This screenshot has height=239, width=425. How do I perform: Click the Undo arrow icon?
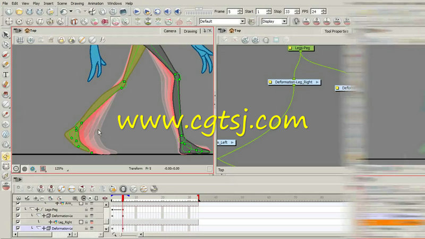tap(63, 11)
